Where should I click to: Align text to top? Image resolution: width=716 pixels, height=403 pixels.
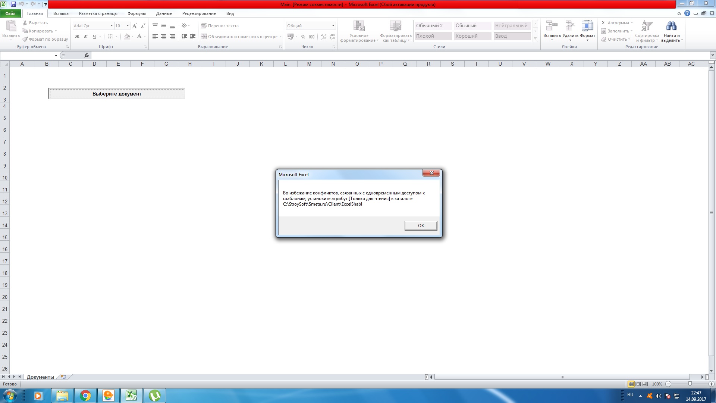click(155, 26)
